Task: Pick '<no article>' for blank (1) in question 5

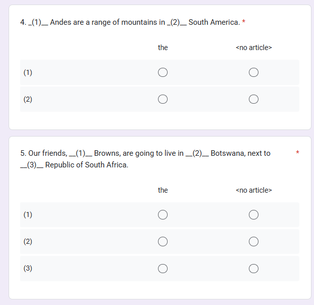Action: [x=253, y=215]
